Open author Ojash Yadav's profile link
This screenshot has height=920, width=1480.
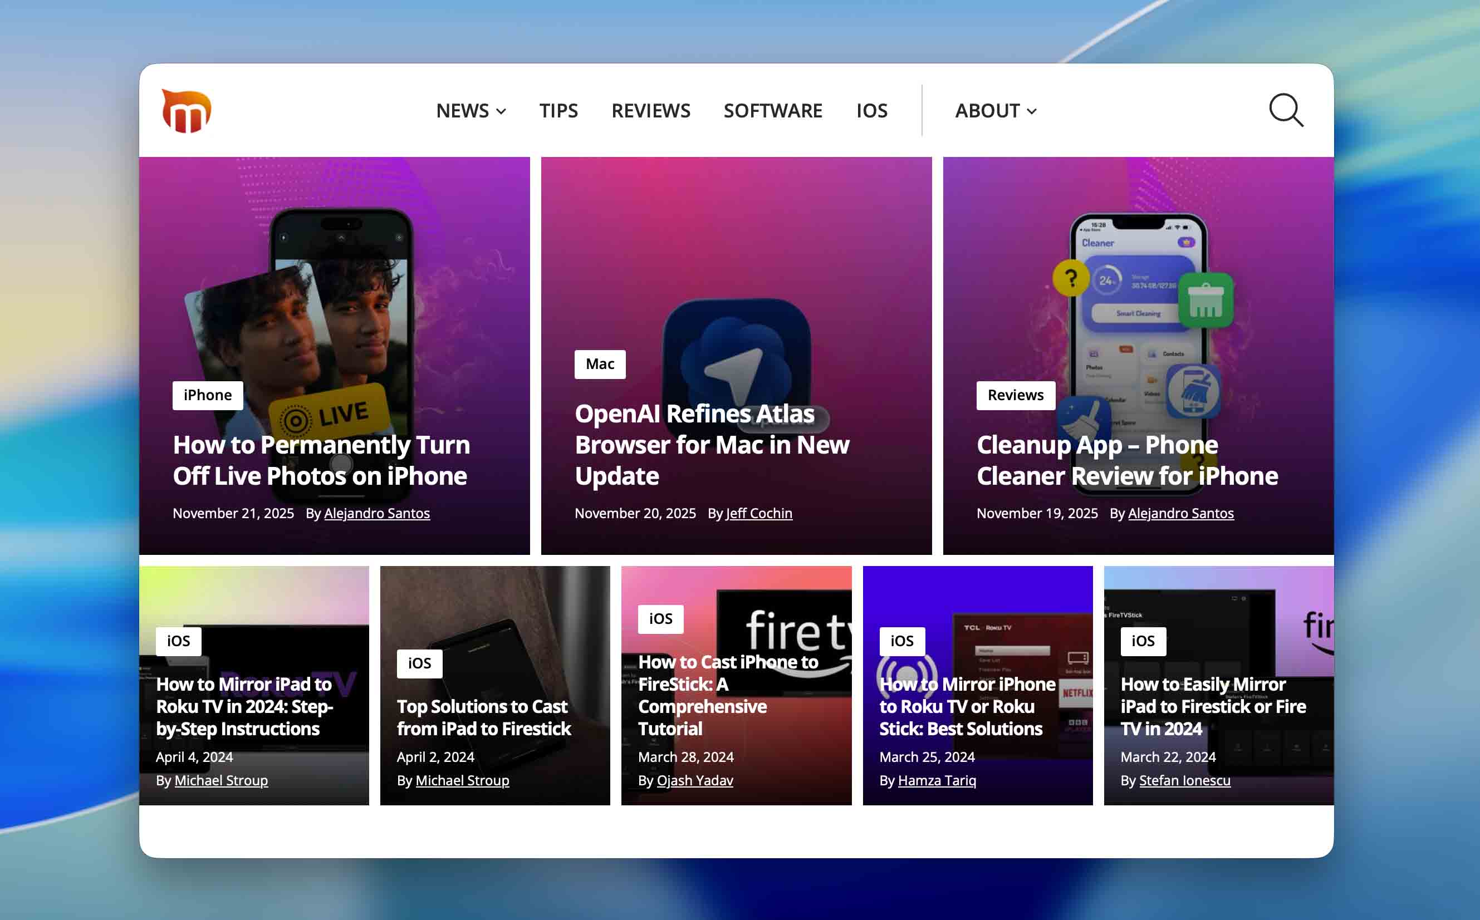tap(694, 781)
